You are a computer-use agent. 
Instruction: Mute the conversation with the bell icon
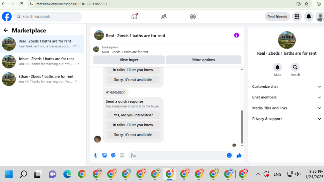tap(278, 67)
